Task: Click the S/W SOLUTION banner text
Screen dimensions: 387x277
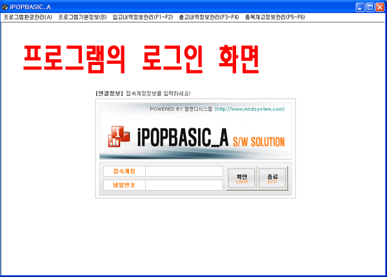Action: click(259, 142)
